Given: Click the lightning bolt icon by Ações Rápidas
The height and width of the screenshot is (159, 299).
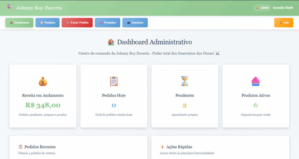Looking at the screenshot, I should [x=162, y=147].
